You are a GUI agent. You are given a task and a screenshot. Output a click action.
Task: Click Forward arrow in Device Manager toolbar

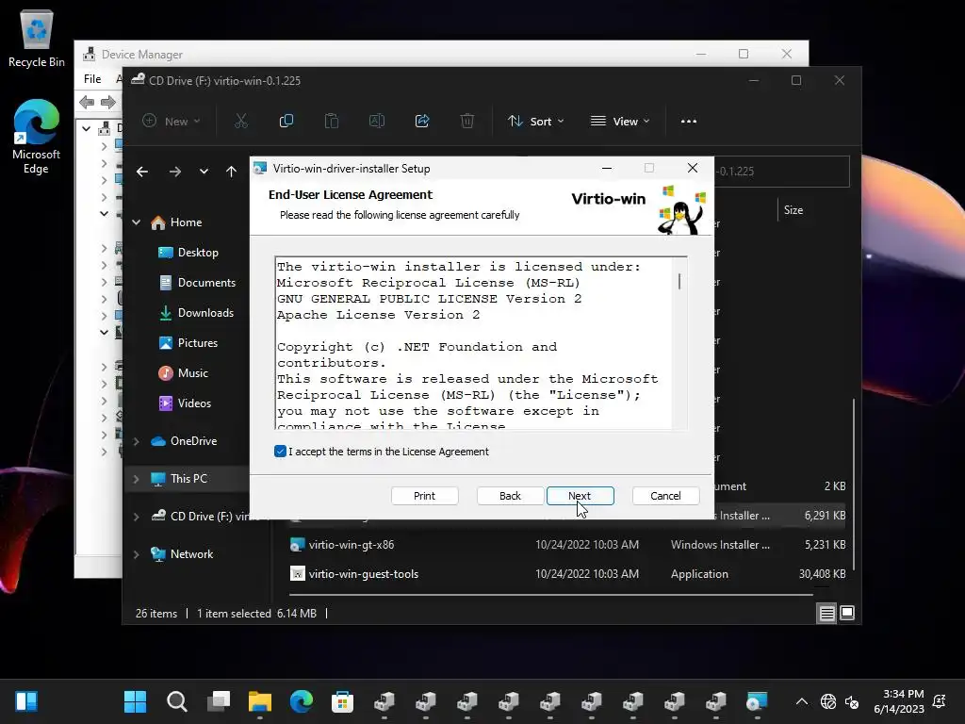108,102
